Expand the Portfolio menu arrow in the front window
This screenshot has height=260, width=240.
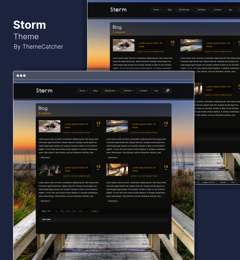tap(134, 90)
